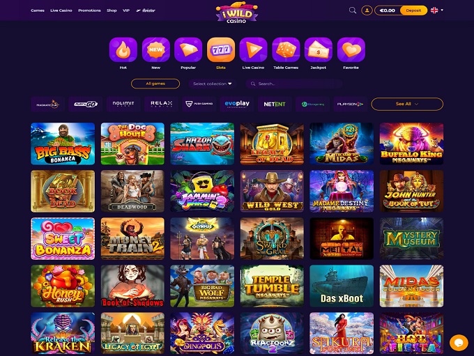474x356 pixels.
Task: Open the Hot games flame icon
Action: coord(123,49)
